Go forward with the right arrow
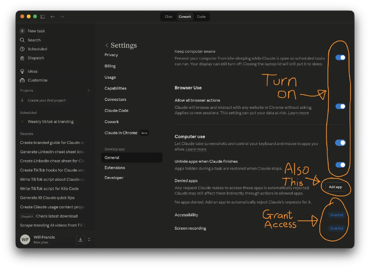Image resolution: width=370 pixels, height=269 pixels. point(62,17)
